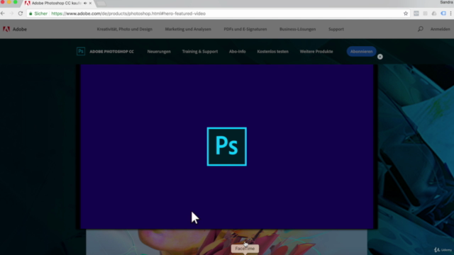
Task: Click the green secure lock icon
Action: pyautogui.click(x=31, y=13)
